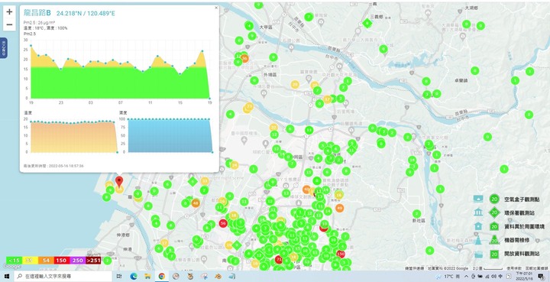Select the red 56 station marker
The image size is (550, 282).
[x=223, y=223]
